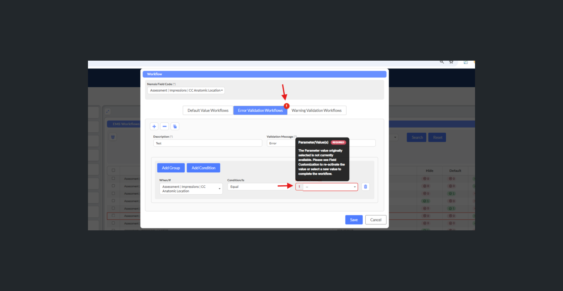Click the copy workflow icon

175,126
